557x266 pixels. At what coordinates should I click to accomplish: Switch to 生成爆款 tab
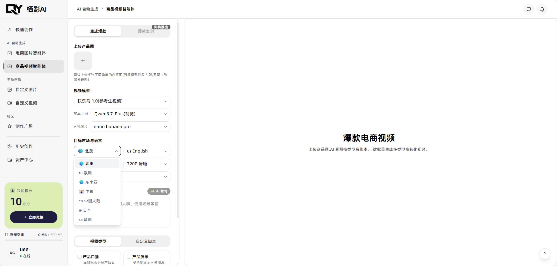point(98,31)
